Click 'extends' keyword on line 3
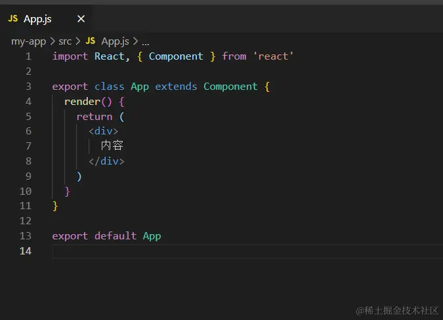 click(x=176, y=87)
